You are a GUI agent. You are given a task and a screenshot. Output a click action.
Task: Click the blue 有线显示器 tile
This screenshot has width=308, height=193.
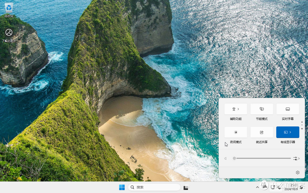287,132
